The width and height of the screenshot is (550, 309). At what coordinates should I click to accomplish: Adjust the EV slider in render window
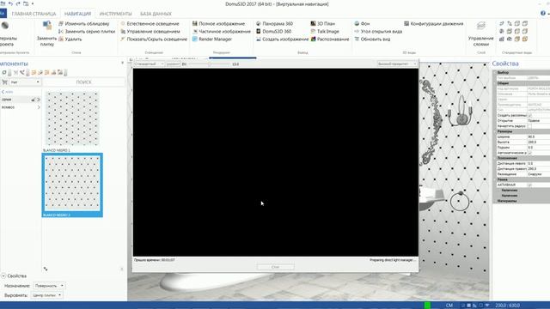coord(210,64)
